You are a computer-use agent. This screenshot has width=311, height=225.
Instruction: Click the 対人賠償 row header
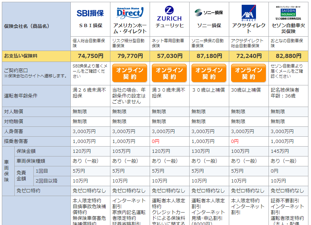tap(36, 112)
